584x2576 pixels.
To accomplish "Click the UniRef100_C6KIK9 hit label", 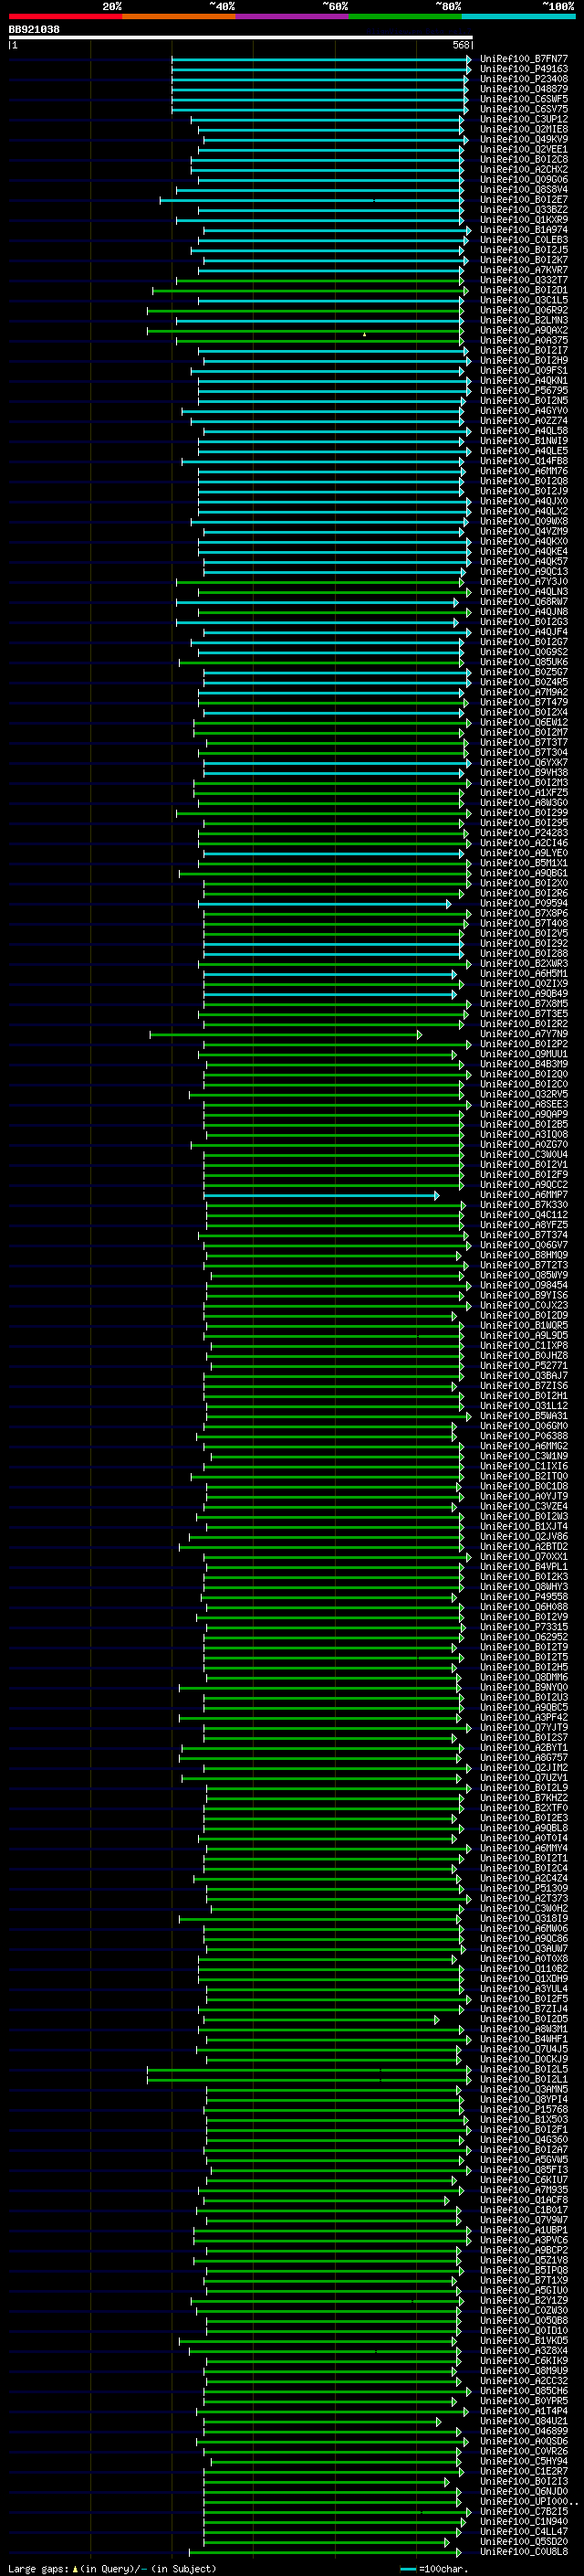I will (x=524, y=2361).
